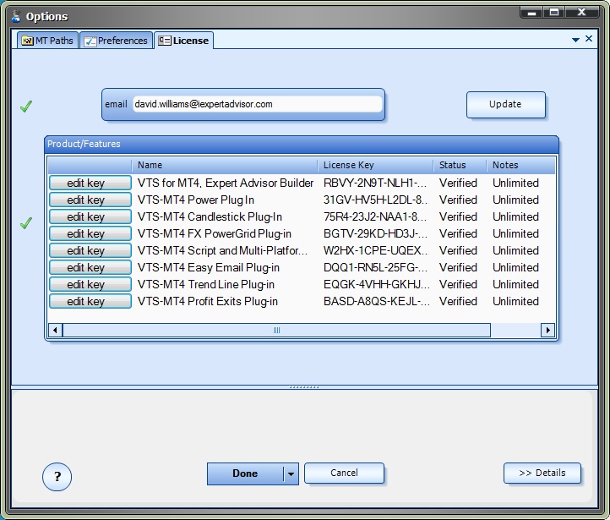Edit key for VTS-MT4 Script and Multi-Platform
Image resolution: width=610 pixels, height=520 pixels.
coord(90,250)
